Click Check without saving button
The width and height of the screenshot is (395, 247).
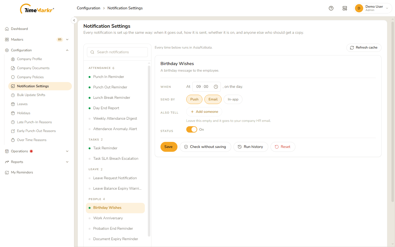pyautogui.click(x=205, y=147)
